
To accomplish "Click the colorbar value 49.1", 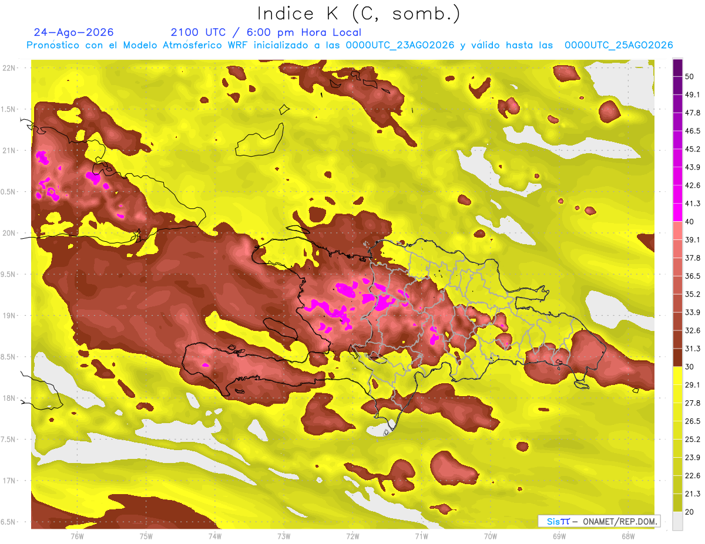I will pos(693,94).
